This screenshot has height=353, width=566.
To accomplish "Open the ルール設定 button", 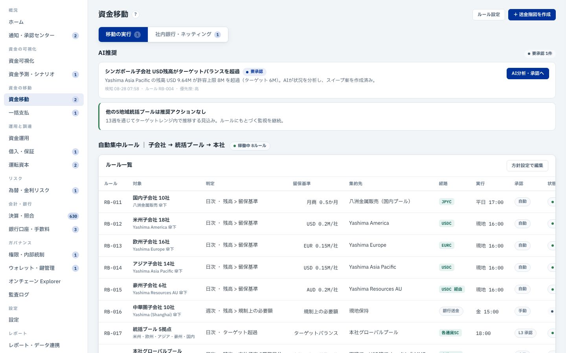I will pos(489,15).
